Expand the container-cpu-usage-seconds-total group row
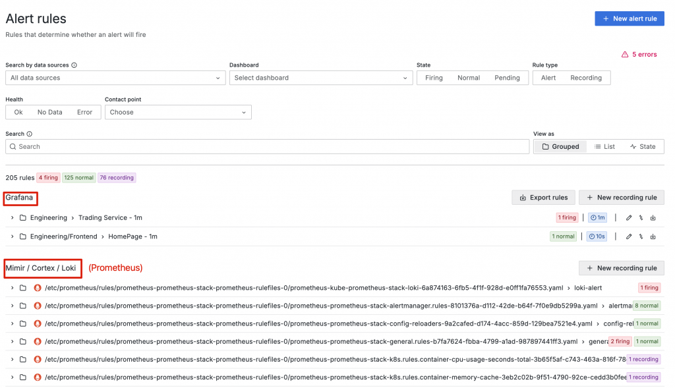 pos(12,359)
